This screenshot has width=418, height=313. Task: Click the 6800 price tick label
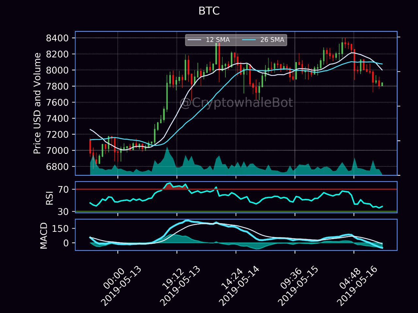tap(57, 167)
